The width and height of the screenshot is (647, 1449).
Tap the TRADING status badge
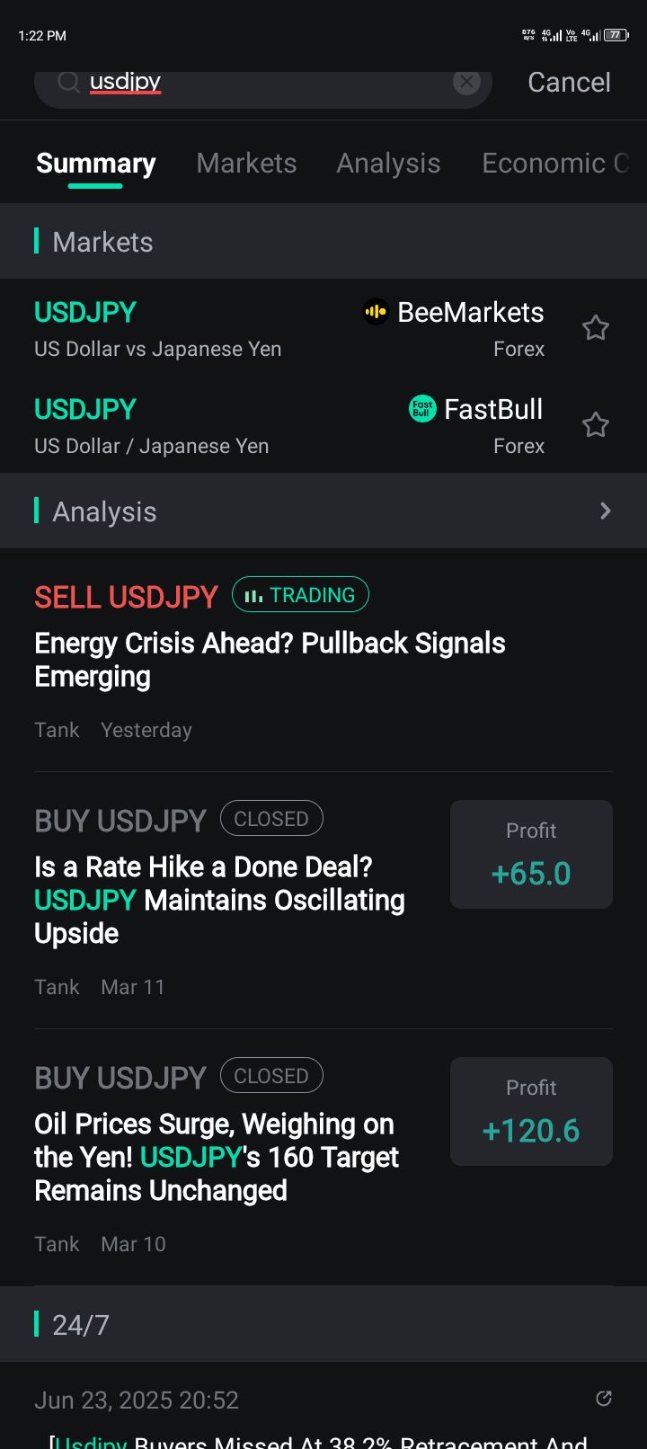click(300, 595)
